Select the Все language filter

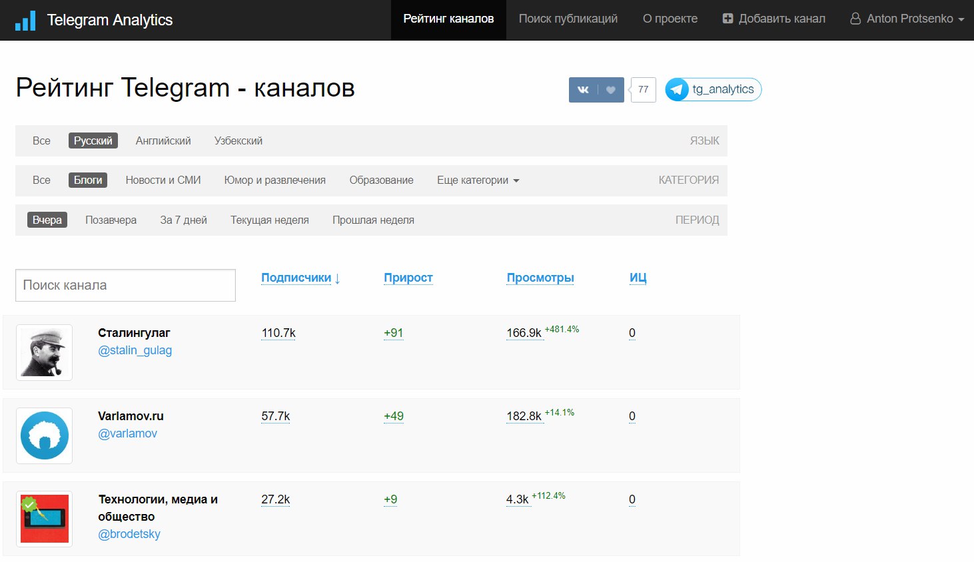click(x=41, y=141)
